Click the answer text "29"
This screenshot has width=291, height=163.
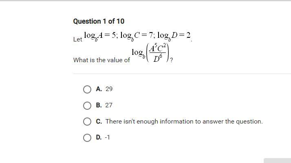tap(109, 89)
